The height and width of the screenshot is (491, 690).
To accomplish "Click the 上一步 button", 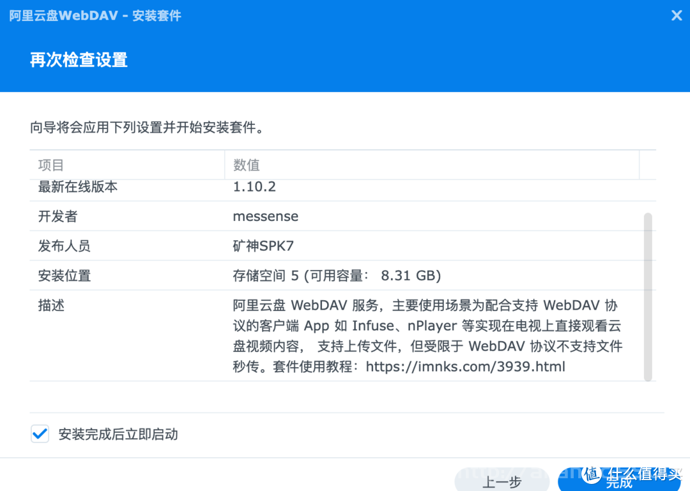I will point(502,481).
